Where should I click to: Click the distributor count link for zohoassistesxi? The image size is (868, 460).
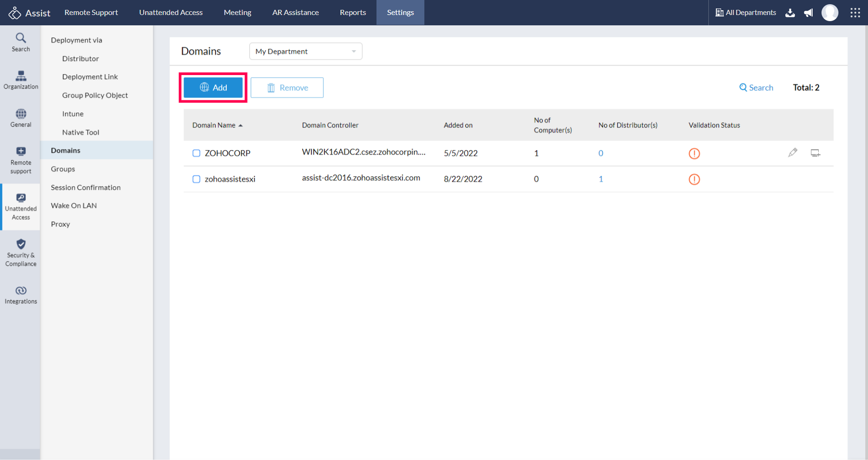[601, 179]
